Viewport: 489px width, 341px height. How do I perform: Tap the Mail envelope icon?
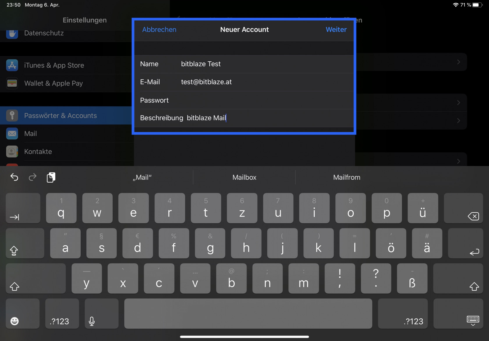click(12, 133)
